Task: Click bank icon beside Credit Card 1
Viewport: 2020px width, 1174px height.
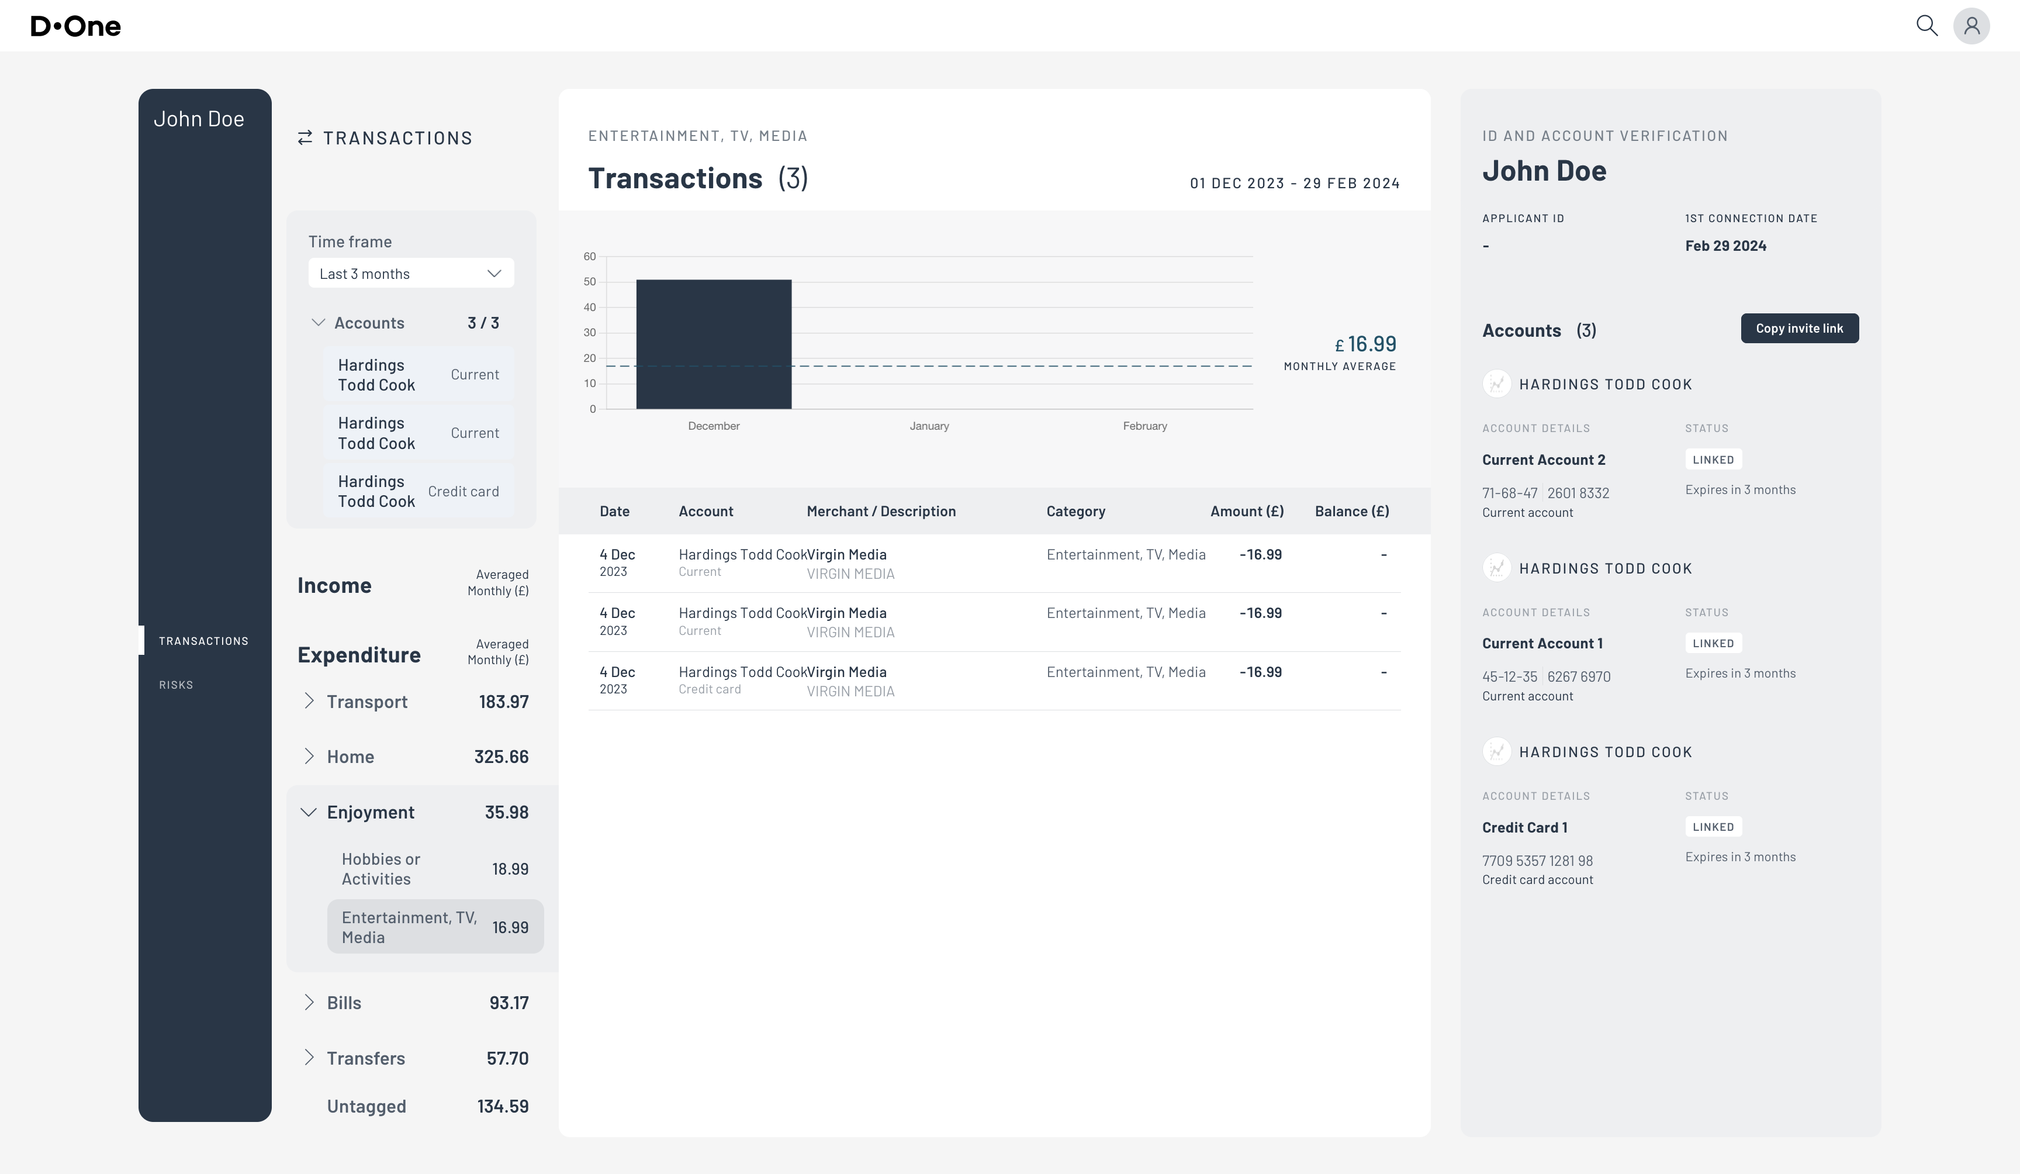Action: click(1496, 751)
